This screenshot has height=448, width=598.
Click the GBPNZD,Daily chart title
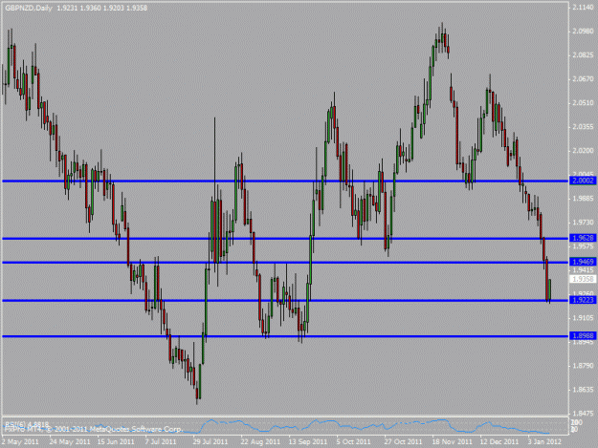coord(29,8)
